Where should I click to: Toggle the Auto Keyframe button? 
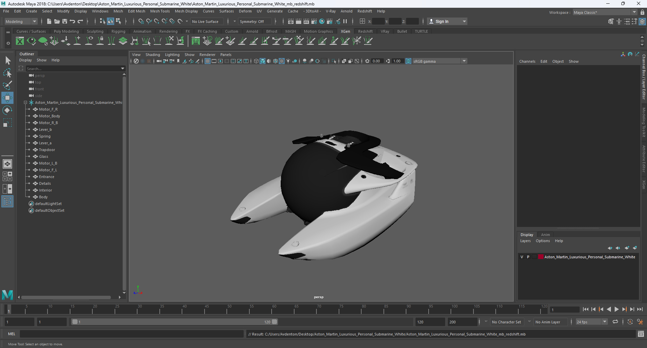630,322
